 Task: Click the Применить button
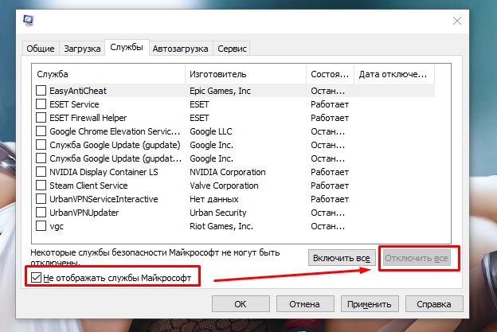click(x=370, y=304)
